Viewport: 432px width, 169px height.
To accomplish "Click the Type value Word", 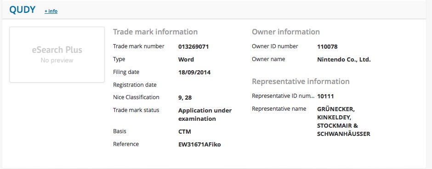I will [186, 59].
